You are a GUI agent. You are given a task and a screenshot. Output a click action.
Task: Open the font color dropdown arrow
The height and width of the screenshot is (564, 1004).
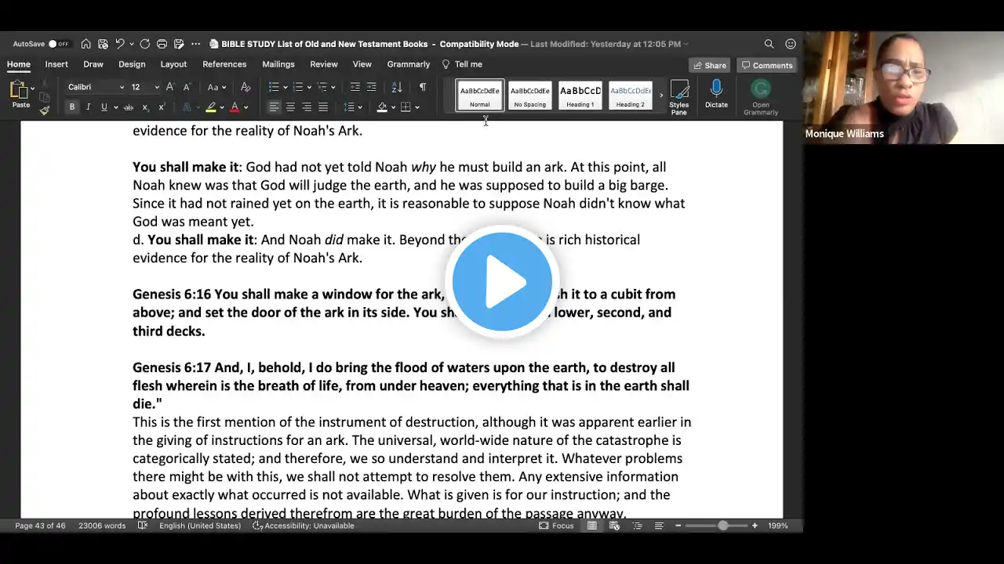(246, 107)
